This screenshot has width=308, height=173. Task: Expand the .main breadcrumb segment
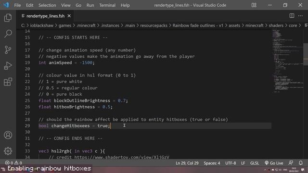pyautogui.click(x=129, y=25)
